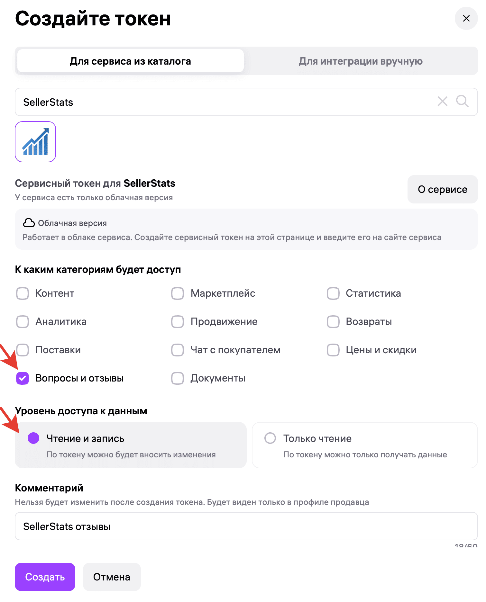Click the Создать button to create token

45,577
